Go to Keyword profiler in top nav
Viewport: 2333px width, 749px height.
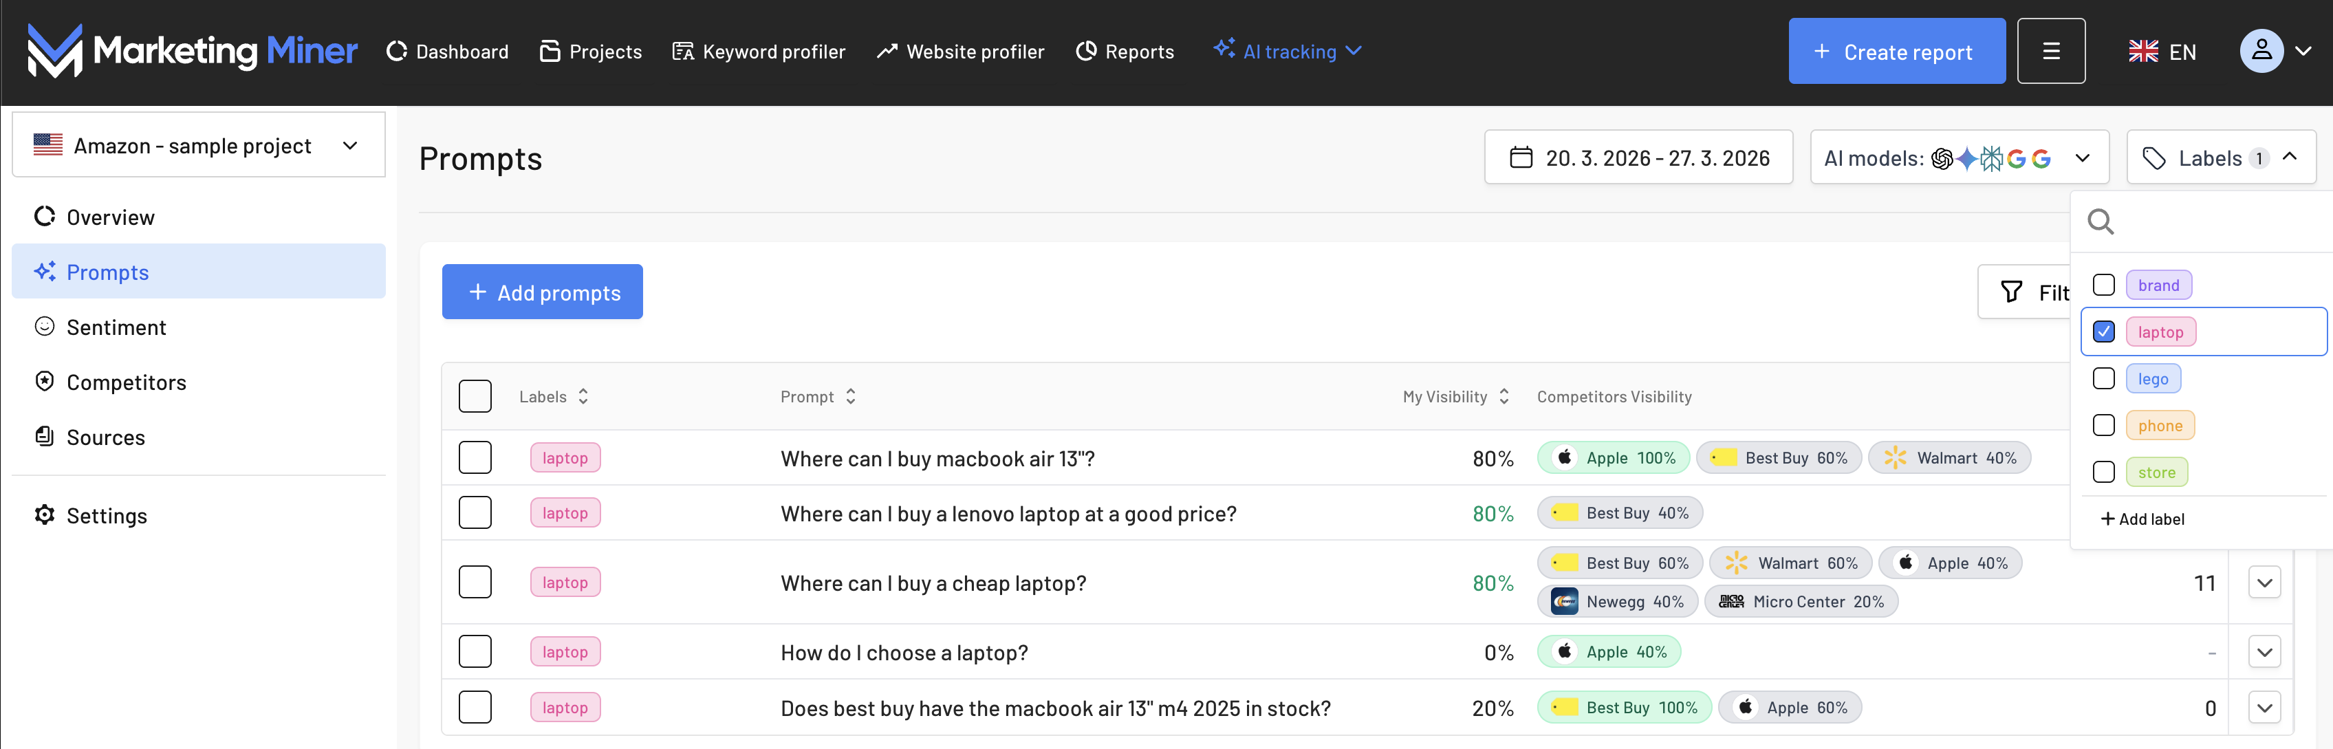(759, 52)
